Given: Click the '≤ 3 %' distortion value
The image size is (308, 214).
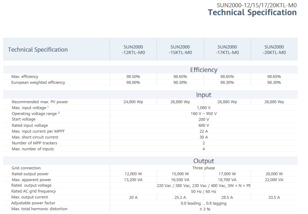Looking at the screenshot, I should [x=205, y=209].
